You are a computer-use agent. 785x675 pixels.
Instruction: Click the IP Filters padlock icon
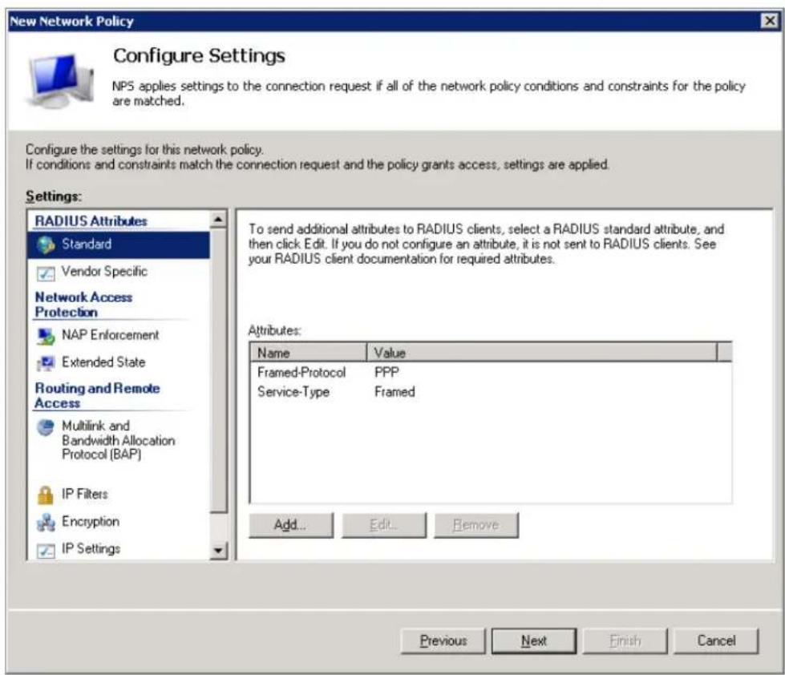click(46, 495)
